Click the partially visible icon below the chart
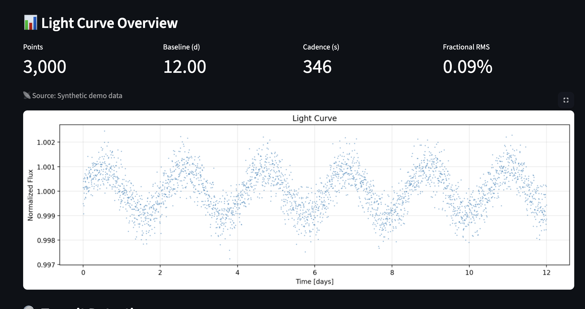585x309 pixels. pos(29,307)
